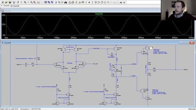Run the simulation with running-man icon

point(18,2)
